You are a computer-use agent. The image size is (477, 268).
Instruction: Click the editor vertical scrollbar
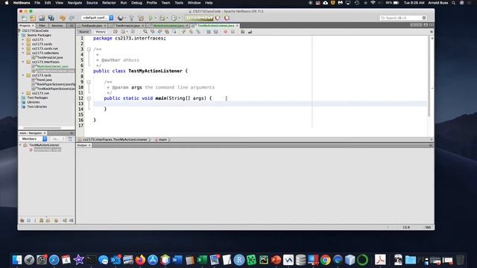click(x=429, y=76)
